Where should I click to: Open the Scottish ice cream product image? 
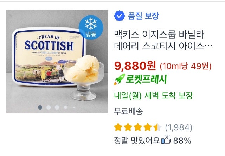click(x=57, y=62)
